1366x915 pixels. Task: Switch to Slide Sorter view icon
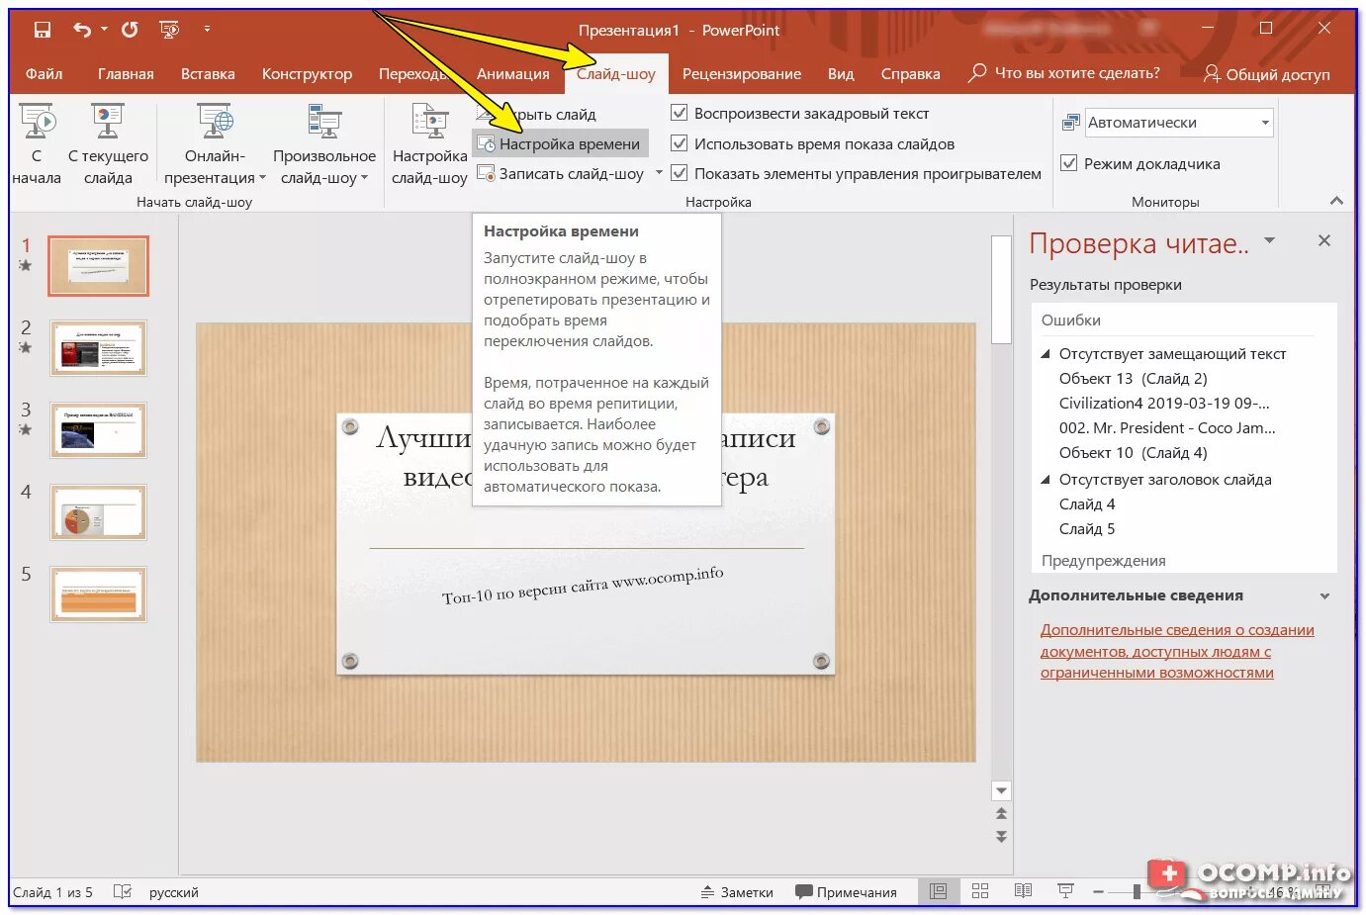(x=980, y=891)
